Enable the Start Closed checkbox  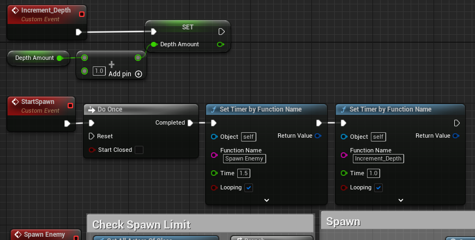(139, 150)
